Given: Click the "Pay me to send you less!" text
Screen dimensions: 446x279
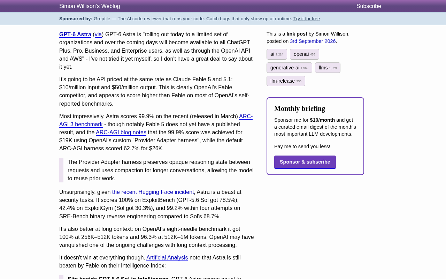Looking at the screenshot, I should click(x=302, y=146).
